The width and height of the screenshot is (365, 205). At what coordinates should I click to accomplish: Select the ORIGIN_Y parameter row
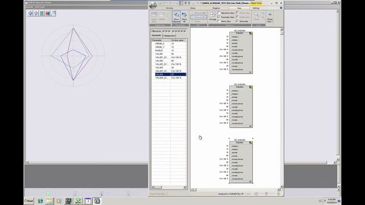tap(169, 47)
